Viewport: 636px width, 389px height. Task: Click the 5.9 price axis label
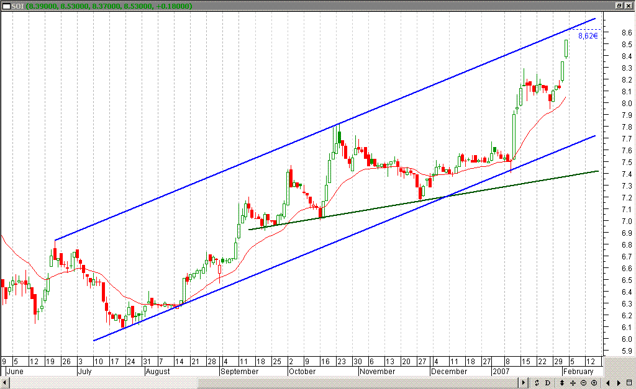(627, 351)
